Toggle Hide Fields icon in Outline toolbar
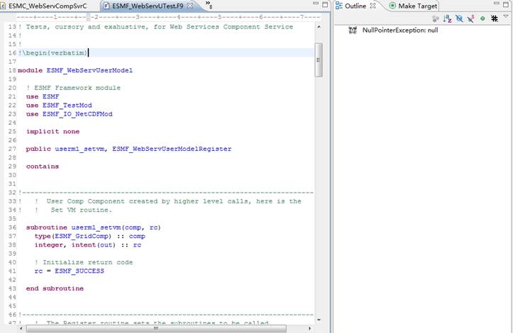The width and height of the screenshot is (513, 333). coord(460,18)
